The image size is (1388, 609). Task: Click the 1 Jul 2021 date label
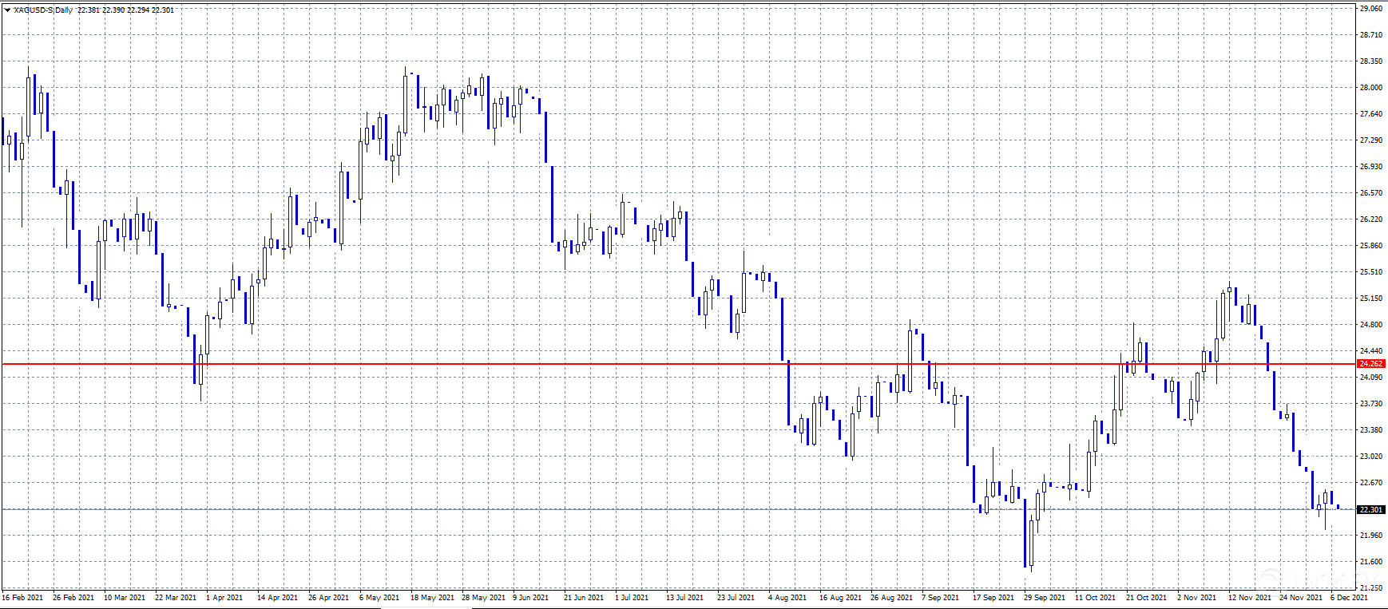click(x=632, y=598)
